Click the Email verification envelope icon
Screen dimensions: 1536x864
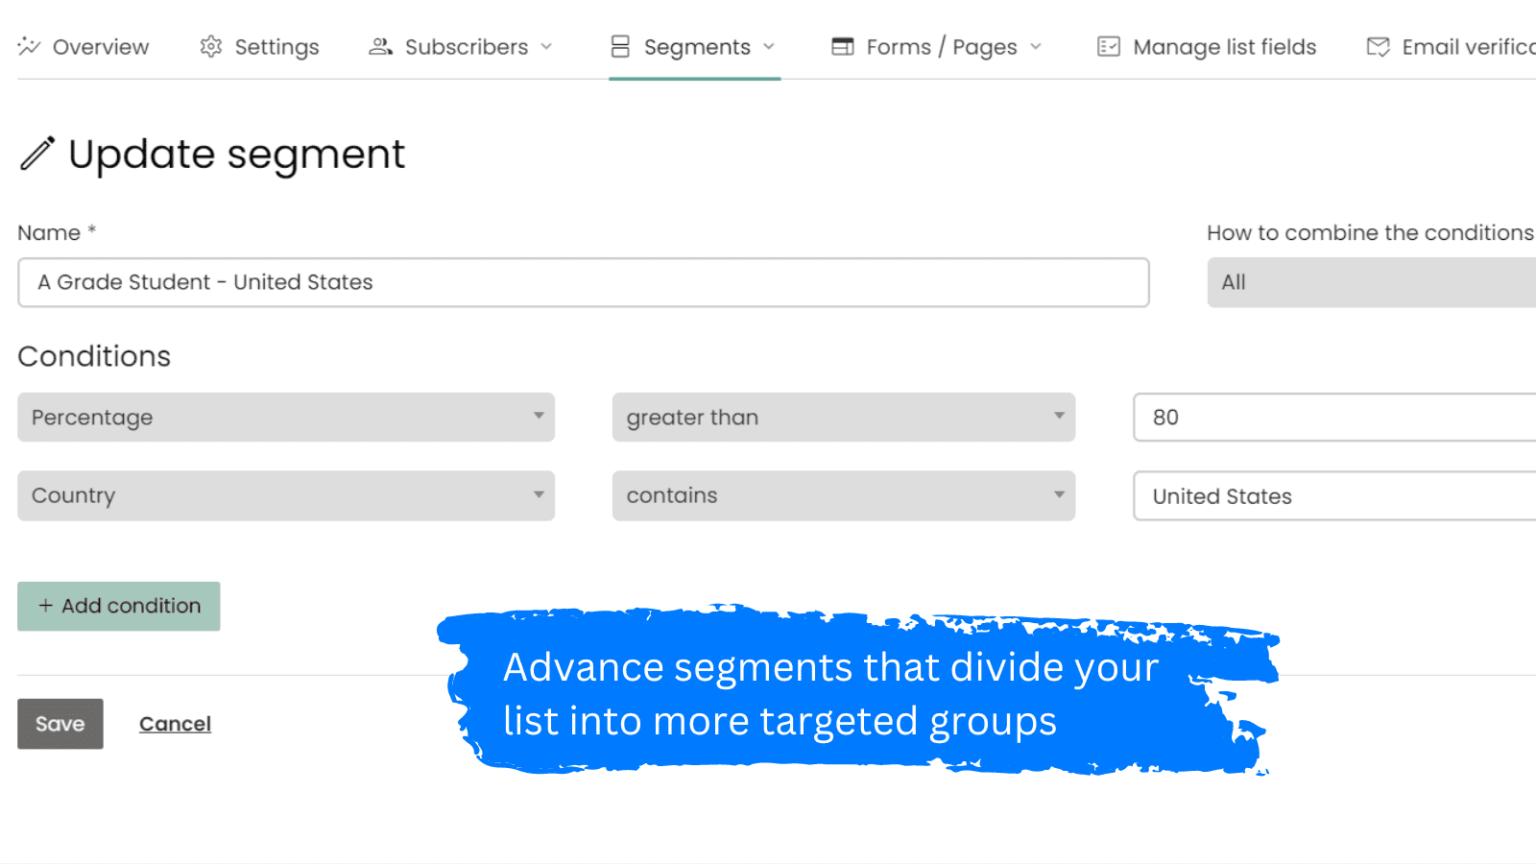1378,46
